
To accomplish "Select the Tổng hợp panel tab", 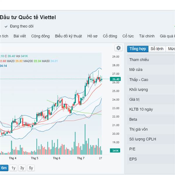I will 138,49.
